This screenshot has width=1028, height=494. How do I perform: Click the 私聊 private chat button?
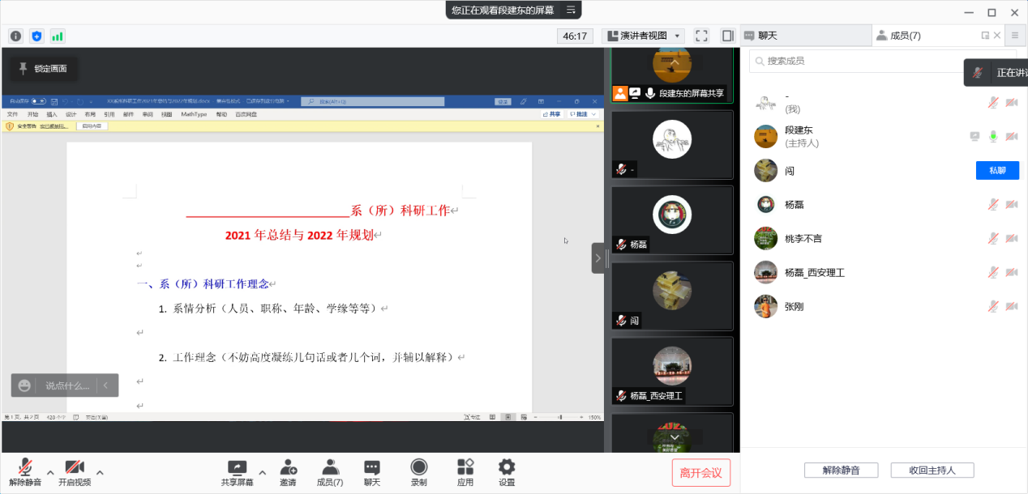coord(996,170)
